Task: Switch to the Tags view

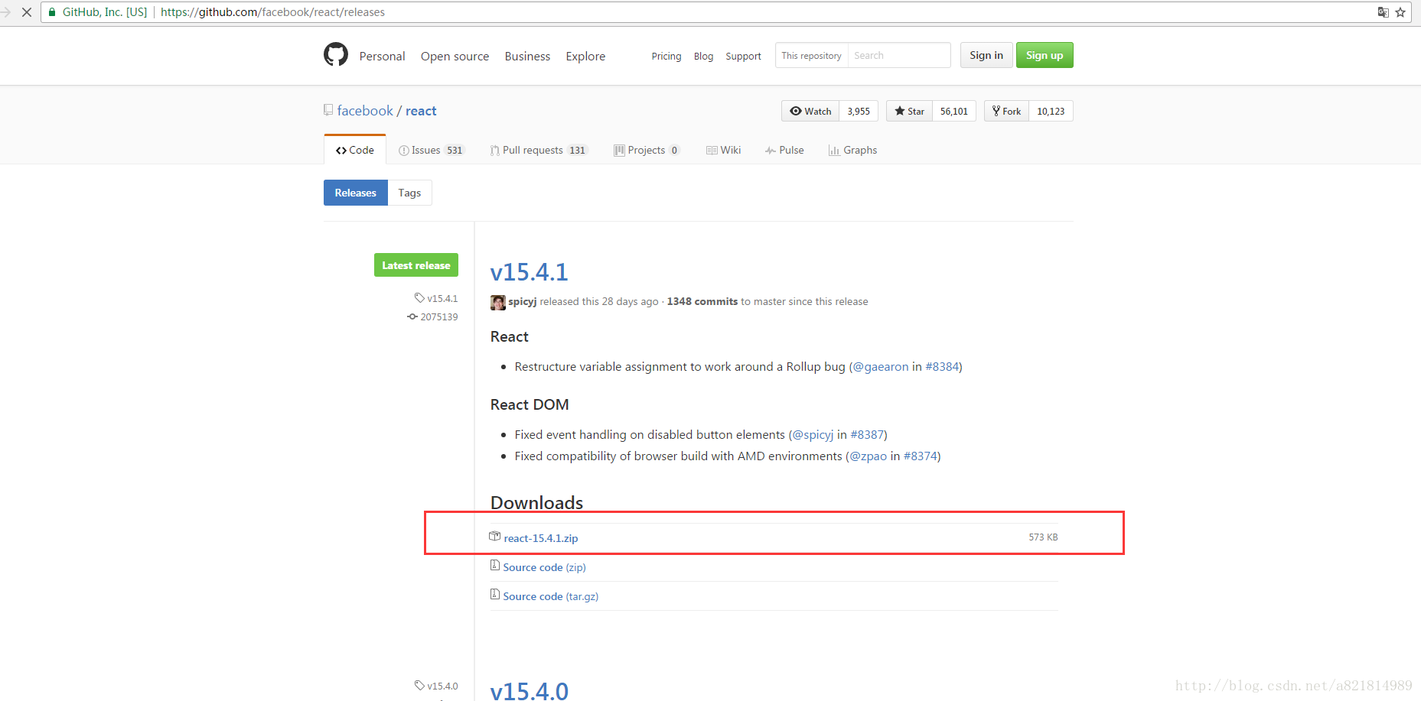Action: pyautogui.click(x=409, y=193)
